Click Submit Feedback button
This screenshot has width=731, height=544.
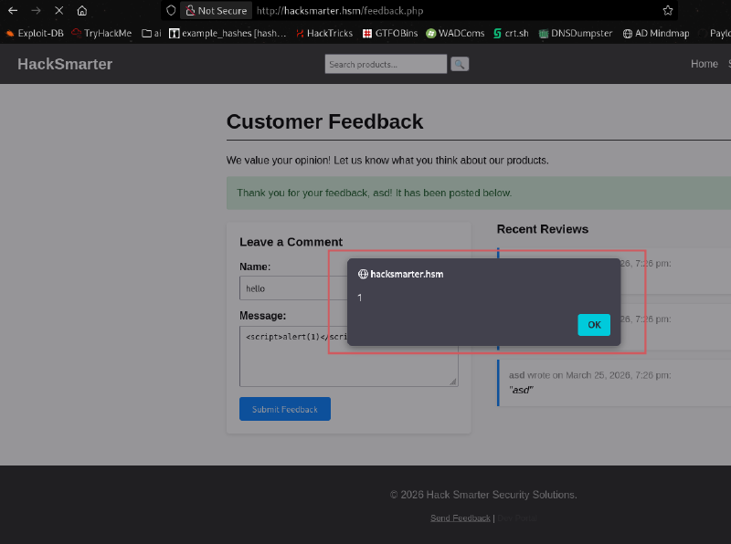[x=285, y=409]
